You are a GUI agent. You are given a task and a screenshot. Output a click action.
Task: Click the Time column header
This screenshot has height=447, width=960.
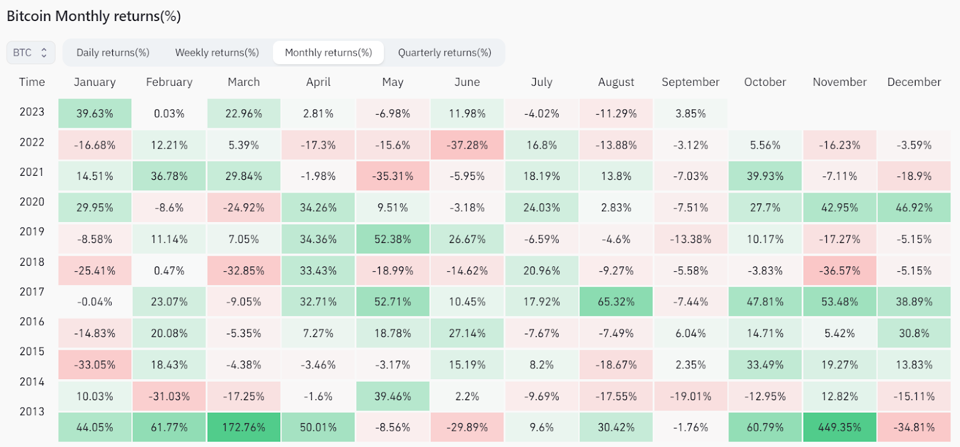pyautogui.click(x=32, y=82)
